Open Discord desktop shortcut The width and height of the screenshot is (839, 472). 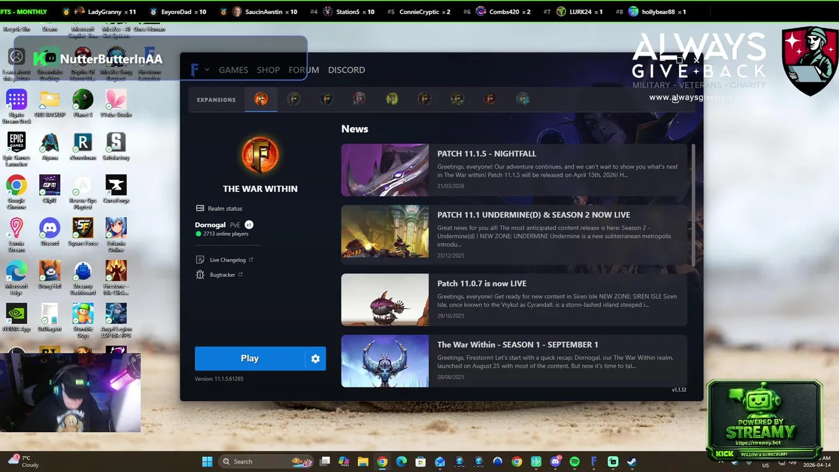pyautogui.click(x=50, y=232)
